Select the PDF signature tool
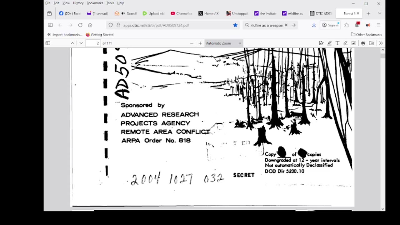 tap(321, 43)
